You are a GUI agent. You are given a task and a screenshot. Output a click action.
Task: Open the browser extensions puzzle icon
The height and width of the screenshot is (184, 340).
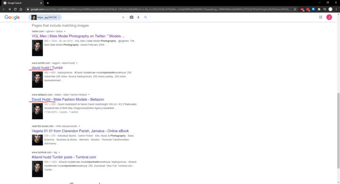(x=319, y=9)
